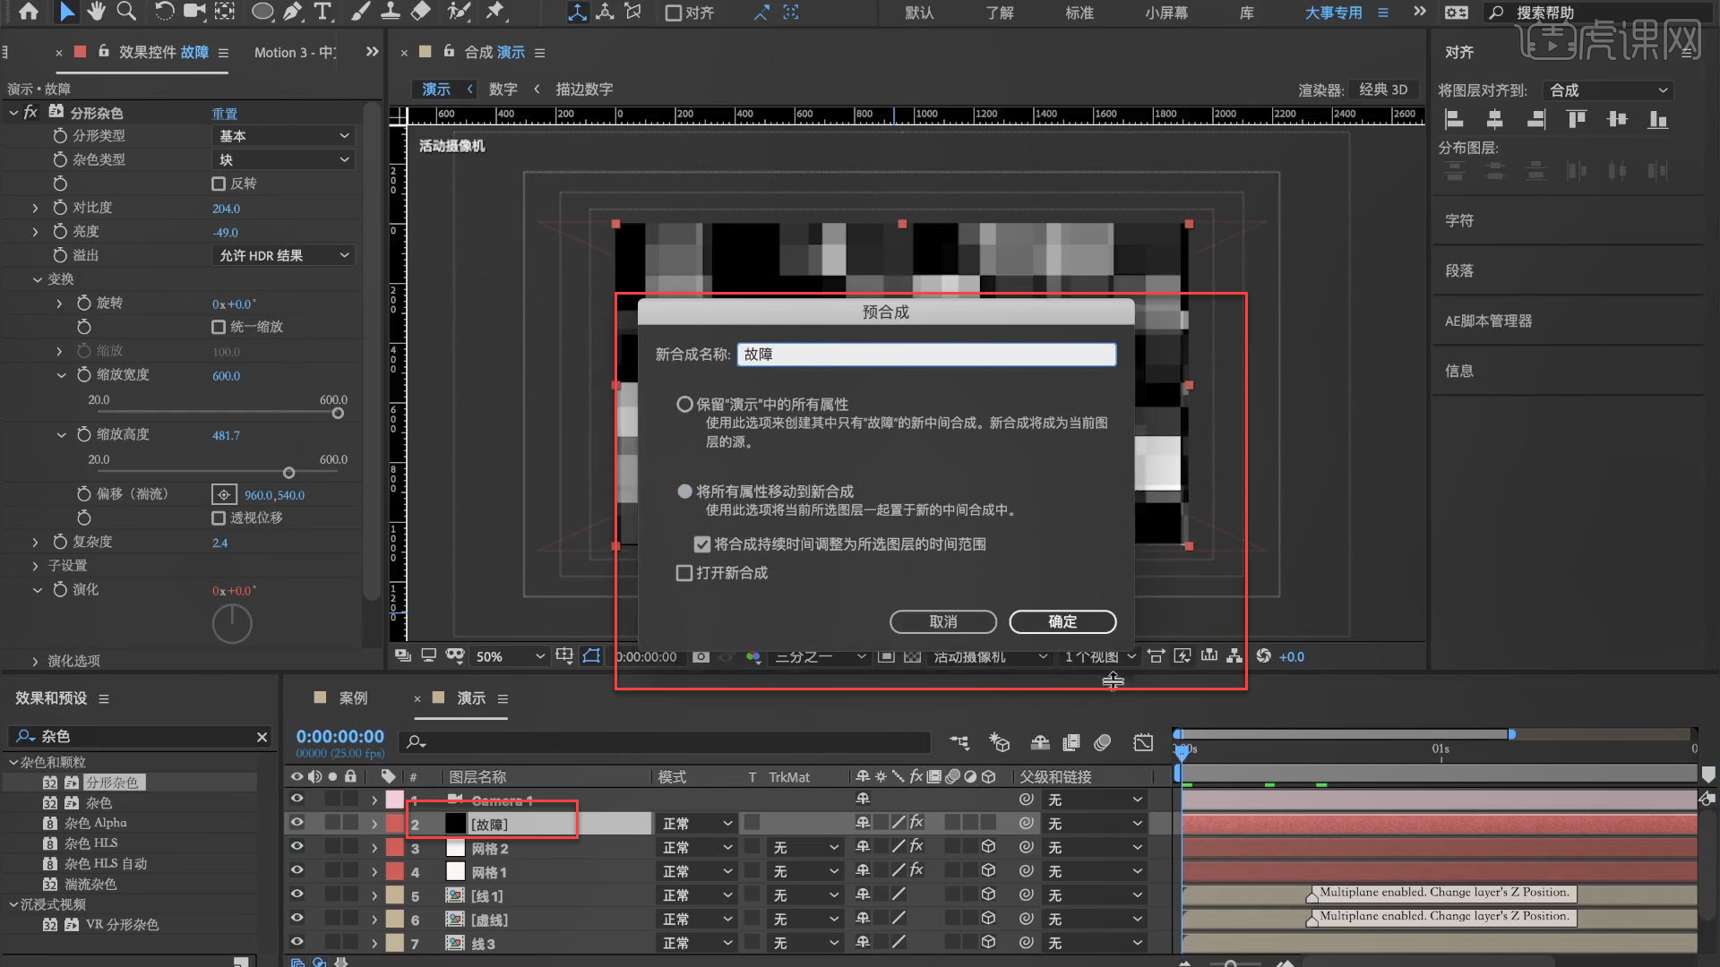
Task: Click reset exposure icon near +0.0
Action: pos(1263,656)
